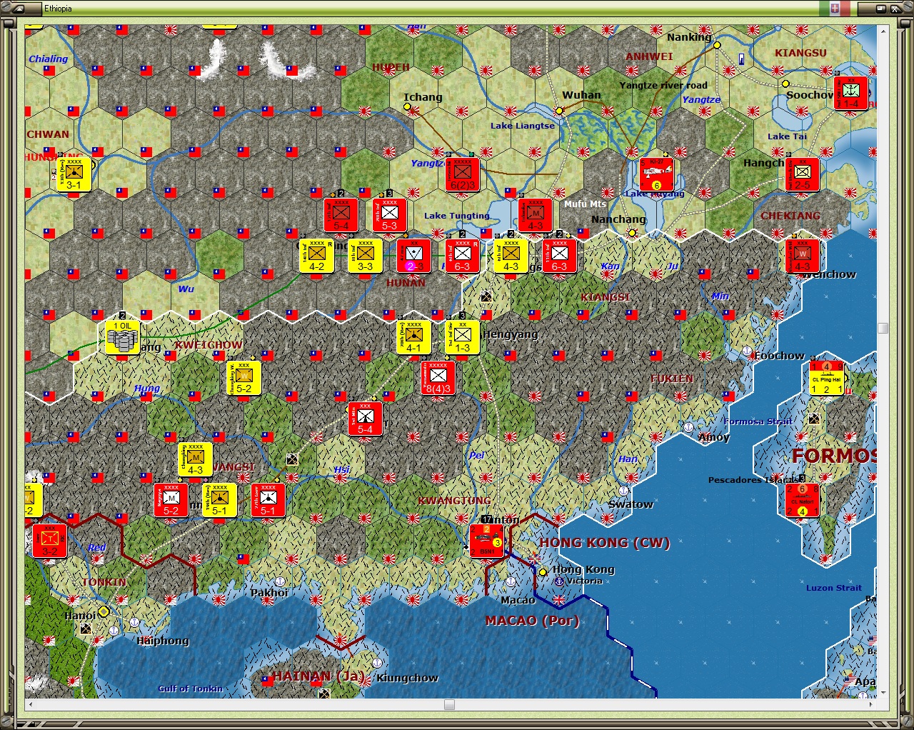Screen dimensions: 914x730
Task: Click the vertical scrollbar thumb
Action: (883, 328)
